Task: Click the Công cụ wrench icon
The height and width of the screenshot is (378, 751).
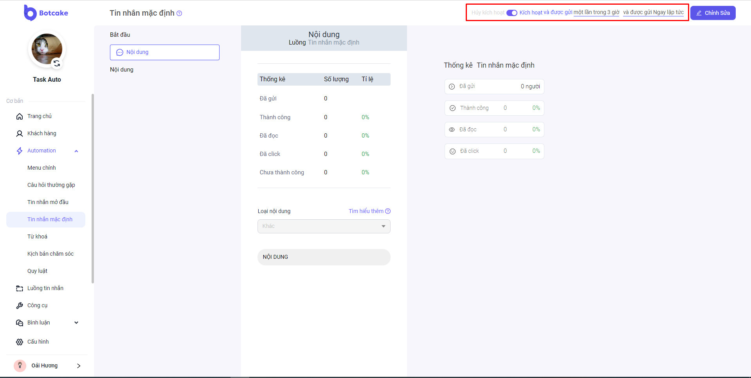Action: [x=20, y=306]
